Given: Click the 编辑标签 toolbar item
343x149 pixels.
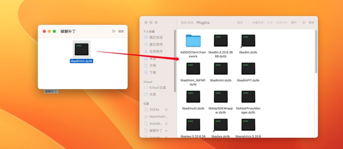Looking at the screenshot, I should click(x=282, y=22).
